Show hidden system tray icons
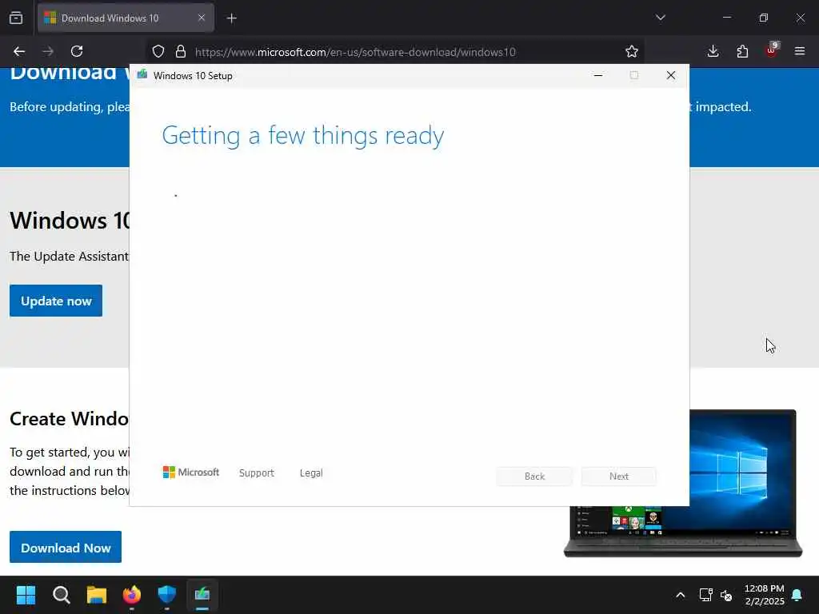This screenshot has width=819, height=614. 681,595
